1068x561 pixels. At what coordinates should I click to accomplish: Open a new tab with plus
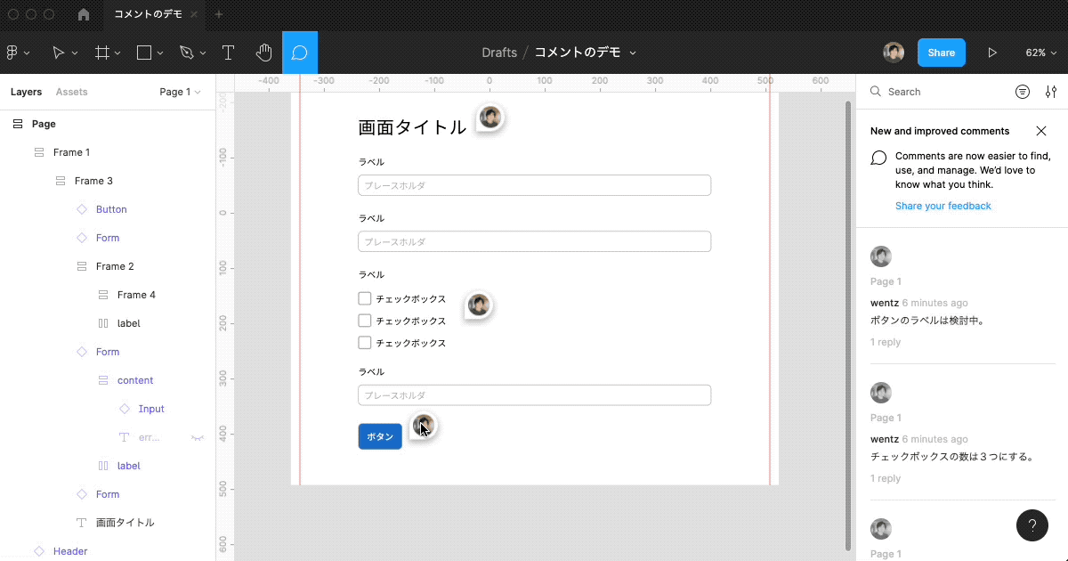[x=219, y=14]
